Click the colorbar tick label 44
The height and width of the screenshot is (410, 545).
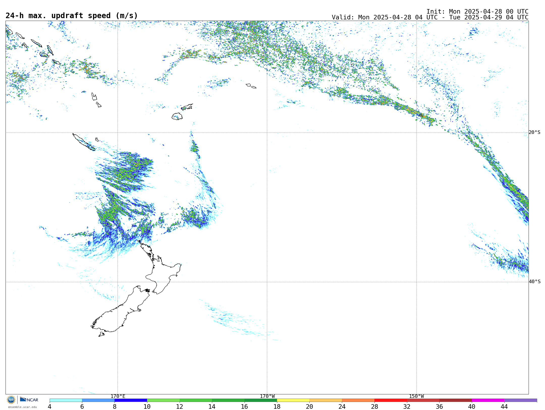(x=504, y=406)
